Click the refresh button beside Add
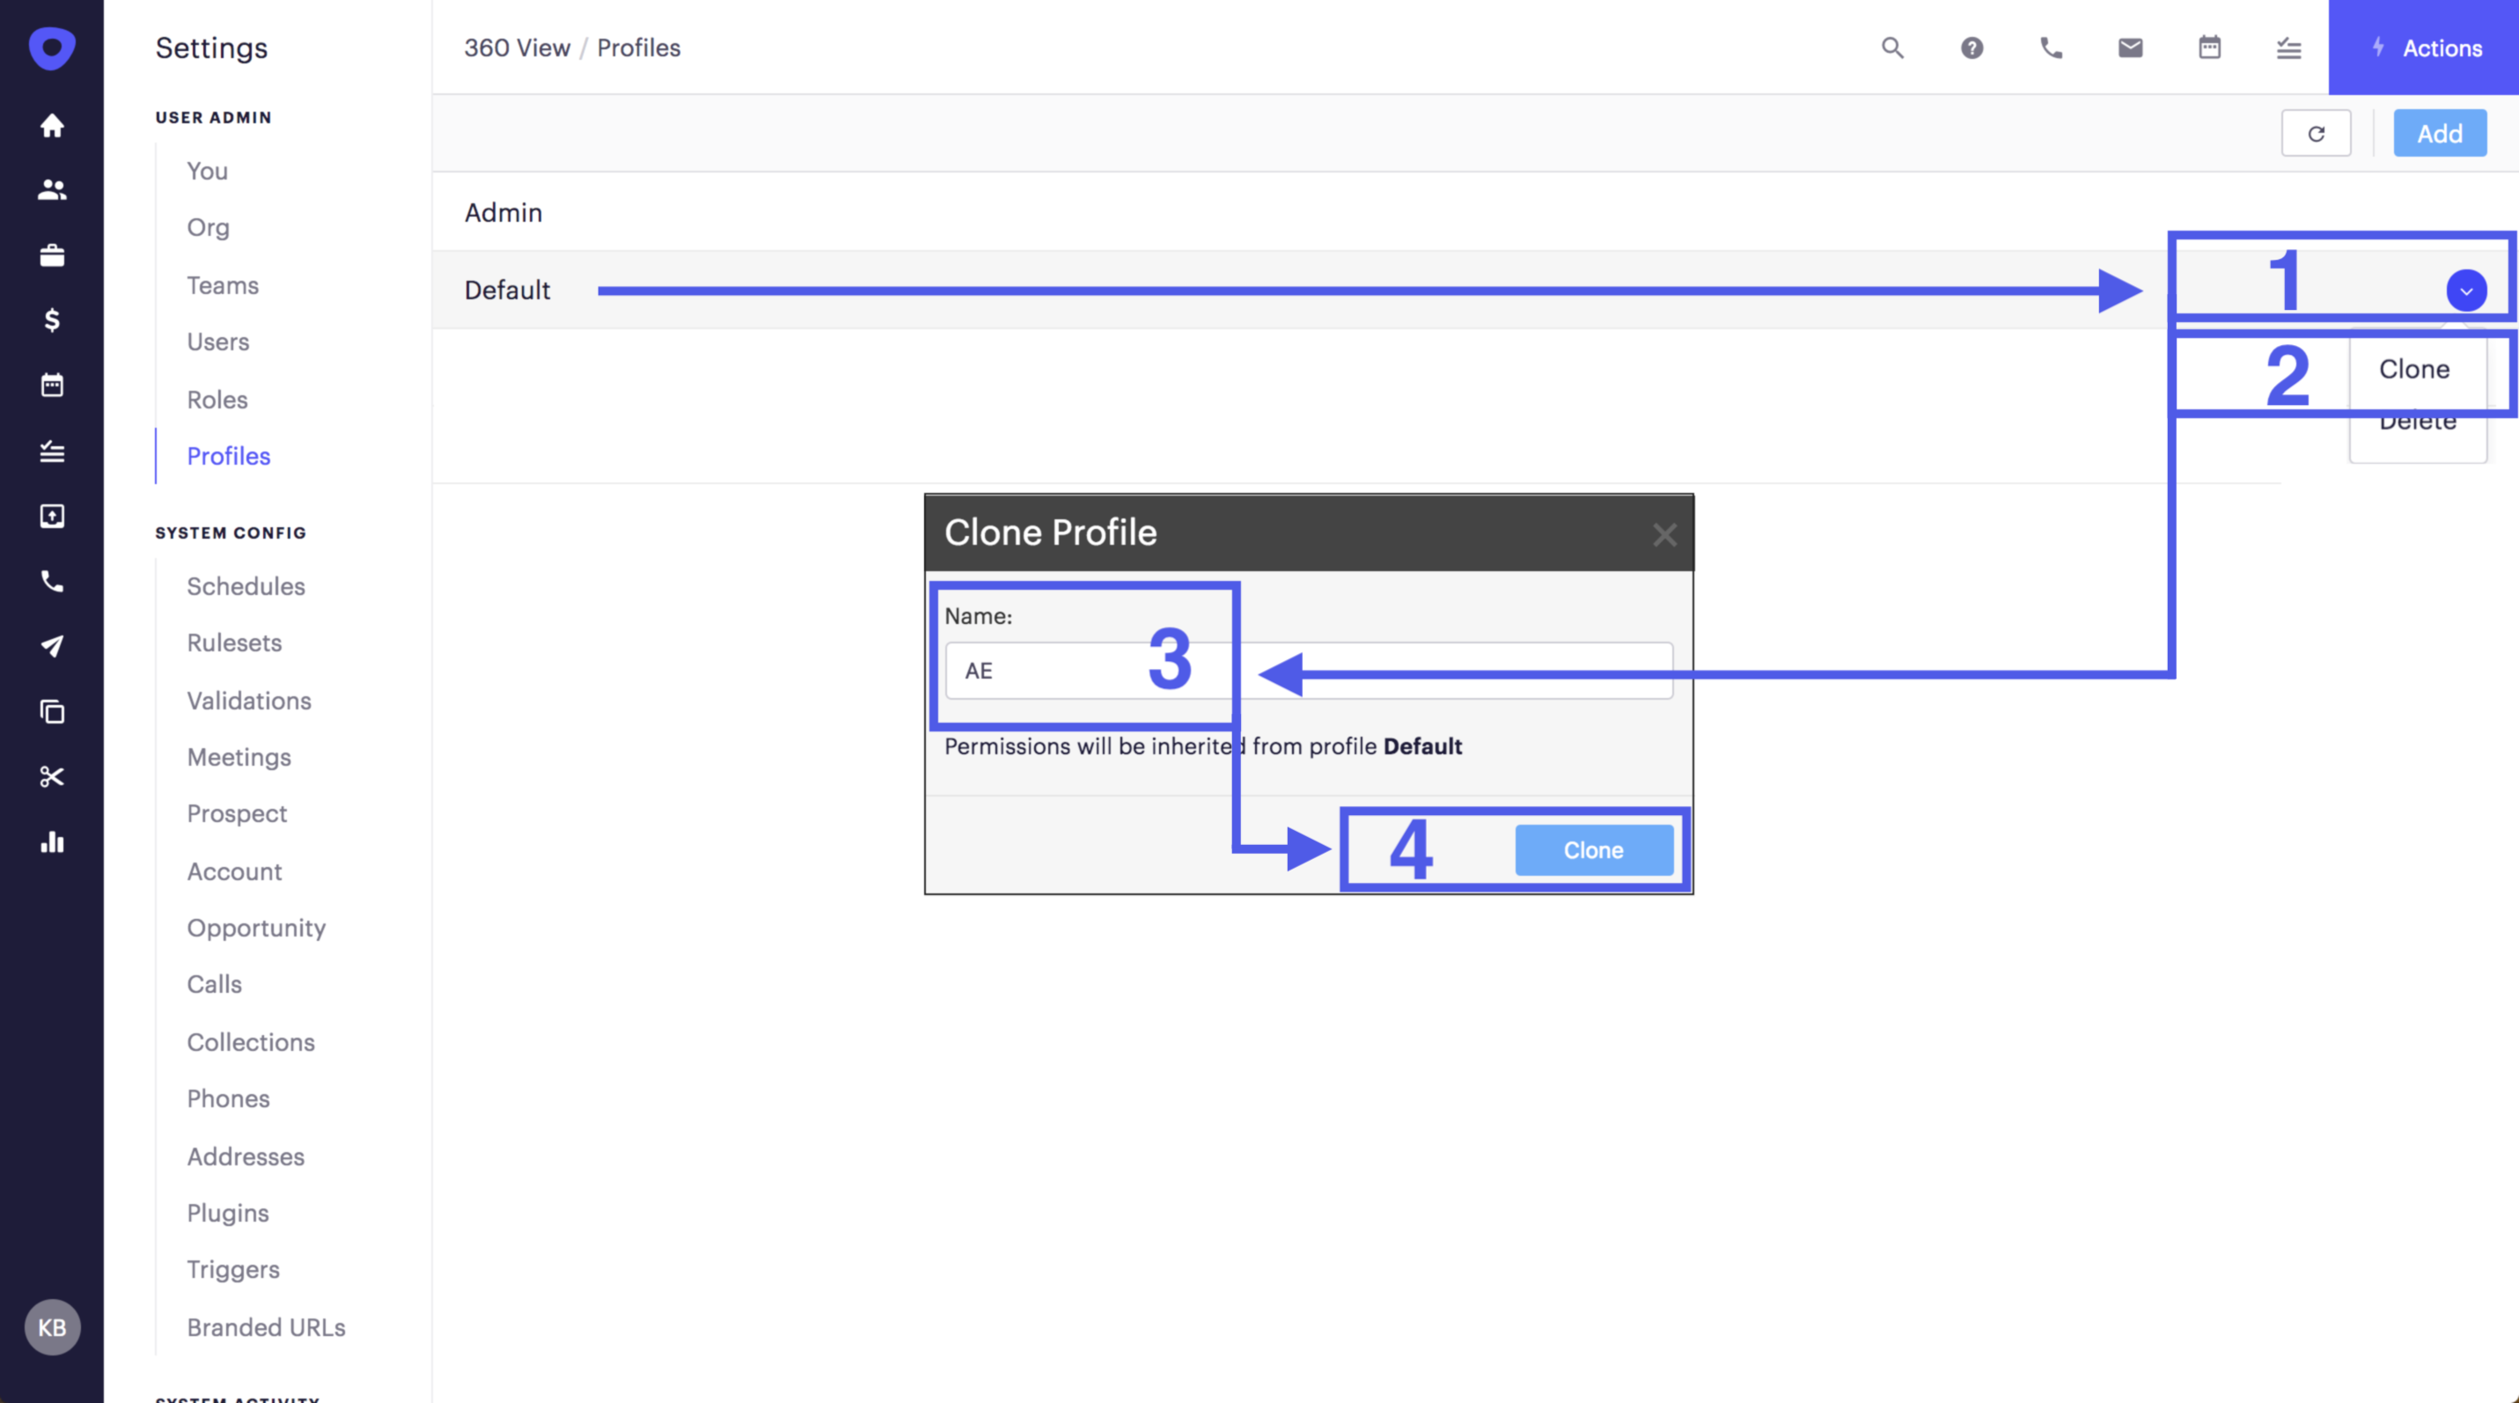The height and width of the screenshot is (1403, 2519). pos(2316,134)
